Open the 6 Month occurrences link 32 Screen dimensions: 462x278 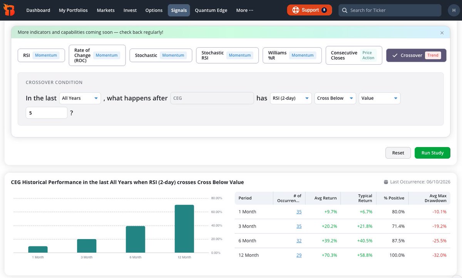[x=299, y=241]
